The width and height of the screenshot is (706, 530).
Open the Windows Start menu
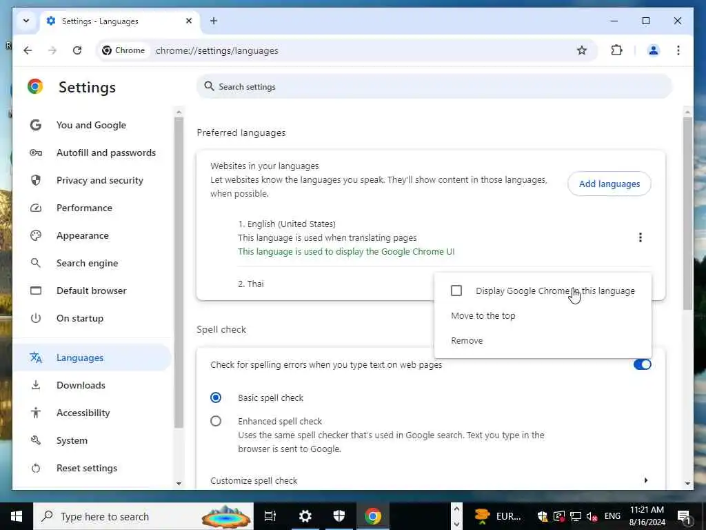pos(17,516)
